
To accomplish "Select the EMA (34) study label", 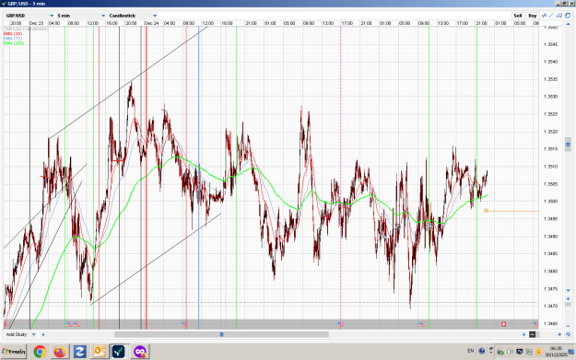I will point(13,34).
